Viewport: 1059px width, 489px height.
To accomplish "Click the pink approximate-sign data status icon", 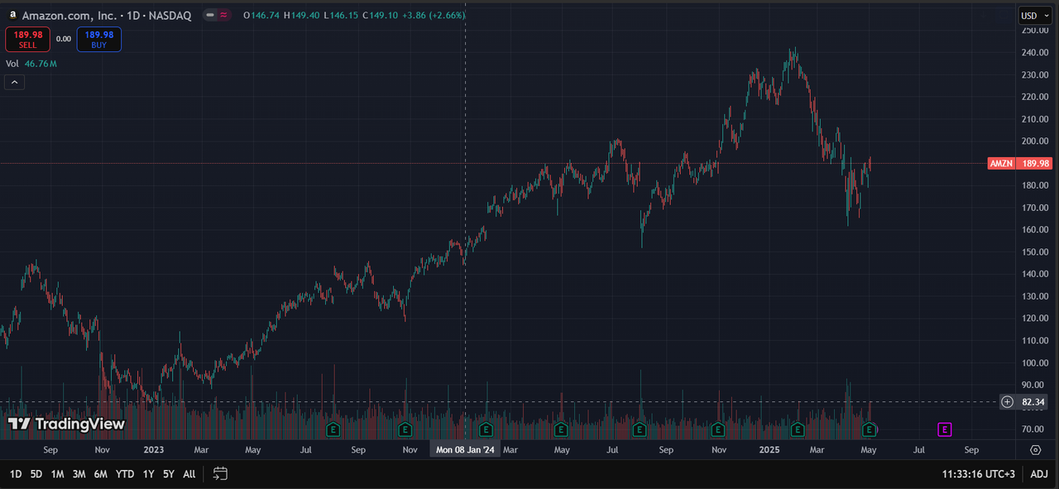I will [224, 15].
